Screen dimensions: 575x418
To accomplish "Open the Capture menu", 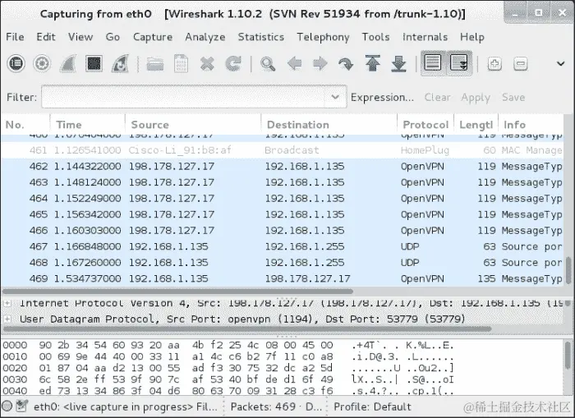I will tap(153, 37).
